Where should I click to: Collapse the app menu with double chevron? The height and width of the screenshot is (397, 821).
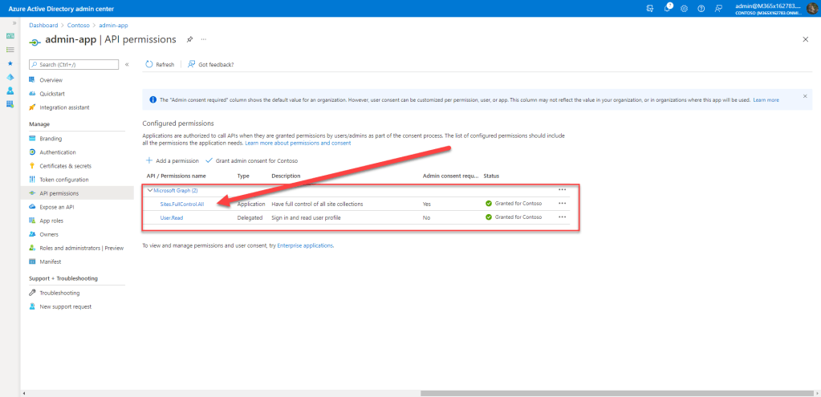pyautogui.click(x=127, y=64)
